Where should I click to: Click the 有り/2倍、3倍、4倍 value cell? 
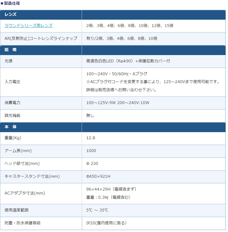tap(122, 39)
